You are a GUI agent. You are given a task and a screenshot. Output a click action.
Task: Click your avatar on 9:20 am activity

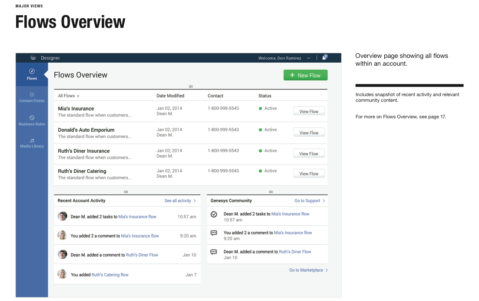pos(63,235)
